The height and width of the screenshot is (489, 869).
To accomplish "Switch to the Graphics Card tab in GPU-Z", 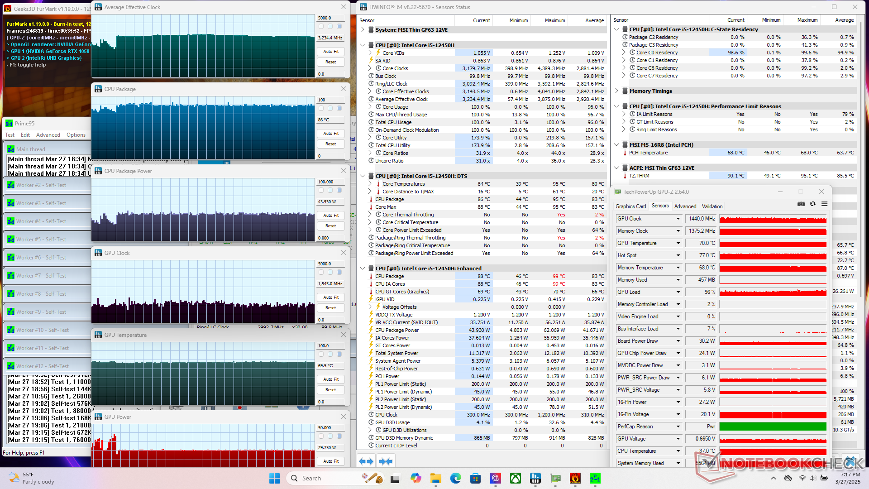I will pos(630,206).
